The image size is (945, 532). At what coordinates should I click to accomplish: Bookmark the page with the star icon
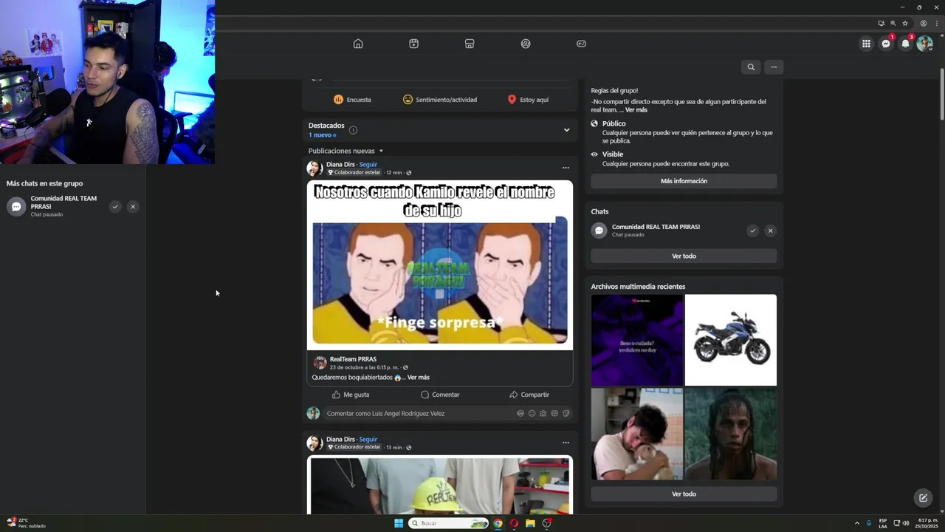[905, 23]
